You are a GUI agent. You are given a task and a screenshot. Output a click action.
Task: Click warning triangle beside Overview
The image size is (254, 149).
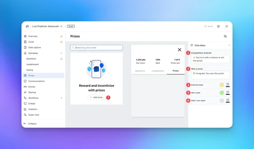[61, 36]
